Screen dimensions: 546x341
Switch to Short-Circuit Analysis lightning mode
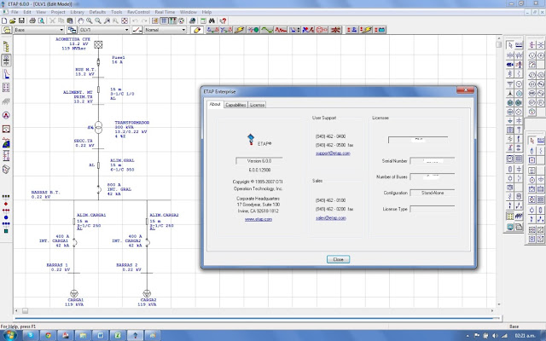(x=240, y=30)
